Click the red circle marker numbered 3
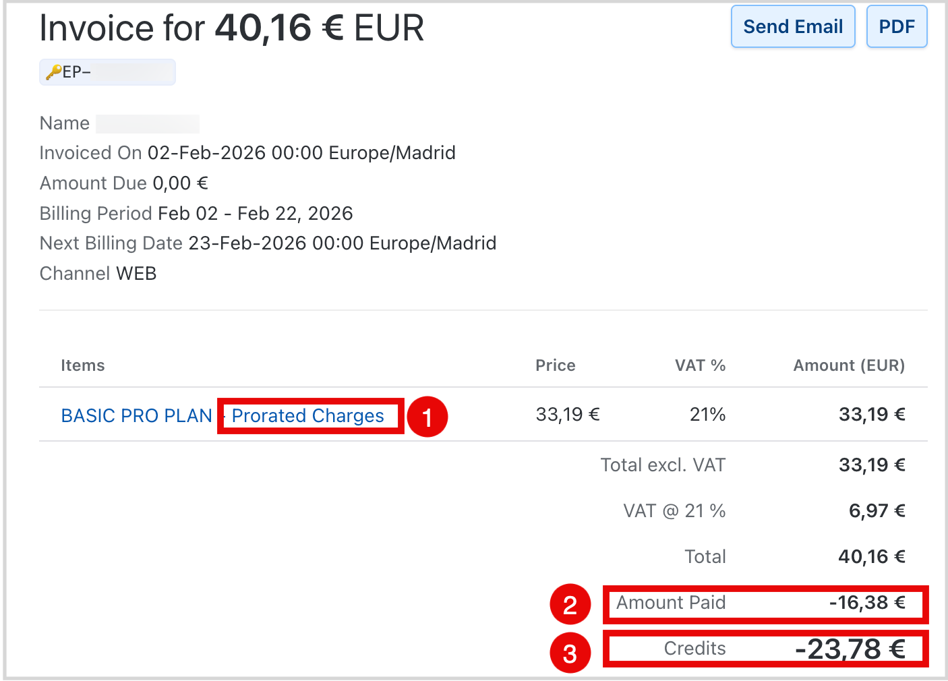948x681 pixels. pyautogui.click(x=570, y=652)
